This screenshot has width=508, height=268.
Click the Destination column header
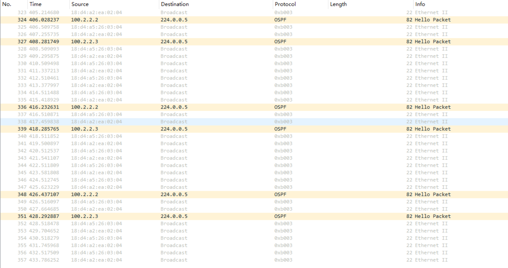pos(215,4)
